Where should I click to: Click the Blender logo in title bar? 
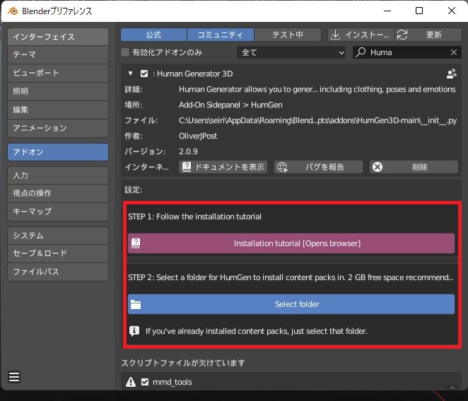pos(13,11)
